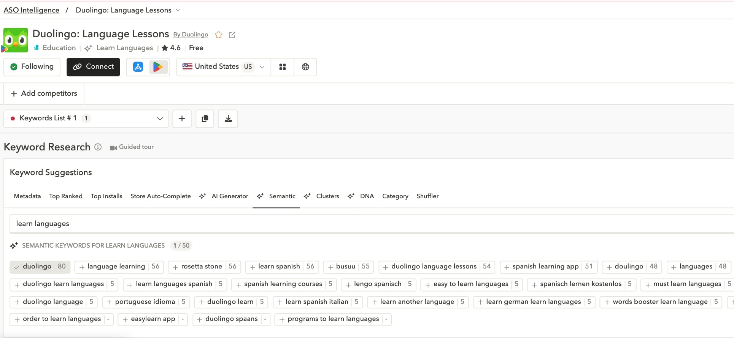Open the Learn Languages tag

(x=125, y=48)
